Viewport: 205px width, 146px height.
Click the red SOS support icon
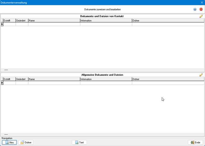coord(201,9)
